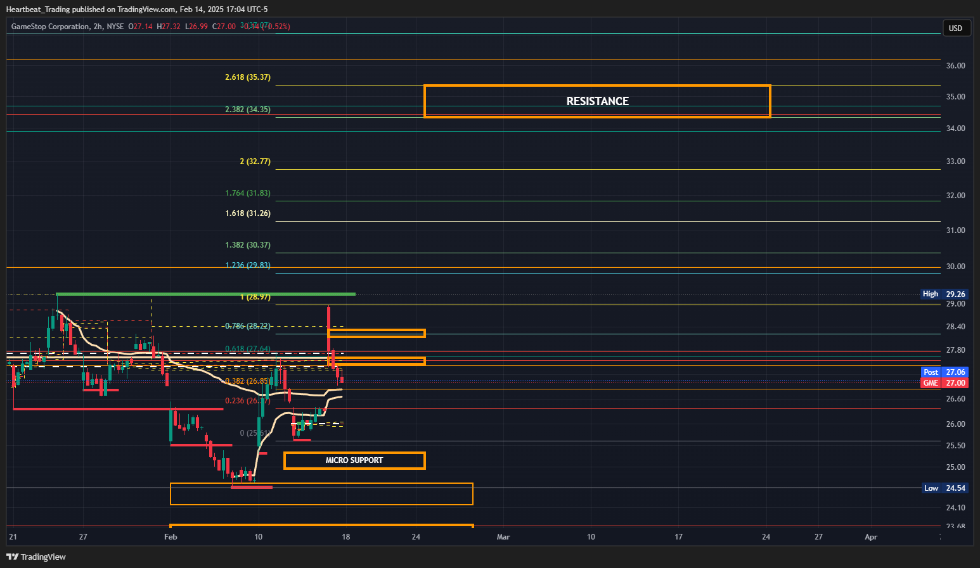
Task: Open the USD currency selector
Action: coord(955,28)
